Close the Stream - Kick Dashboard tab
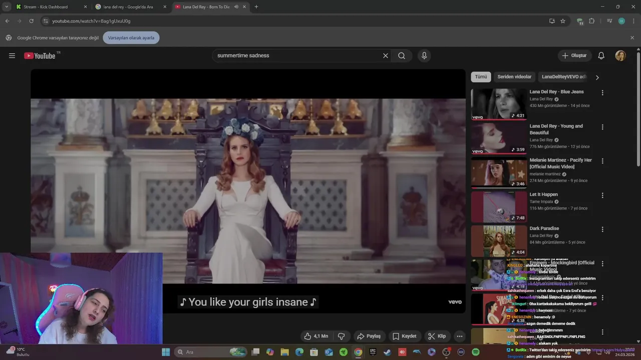This screenshot has width=641, height=360. click(x=85, y=7)
